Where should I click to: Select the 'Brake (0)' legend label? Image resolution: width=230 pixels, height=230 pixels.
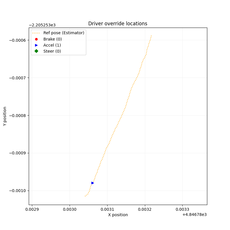point(53,39)
